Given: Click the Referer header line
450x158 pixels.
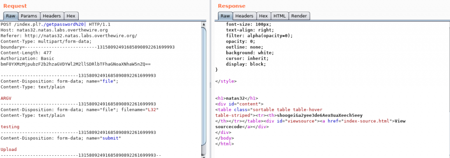Looking at the screenshot, I should point(69,36).
